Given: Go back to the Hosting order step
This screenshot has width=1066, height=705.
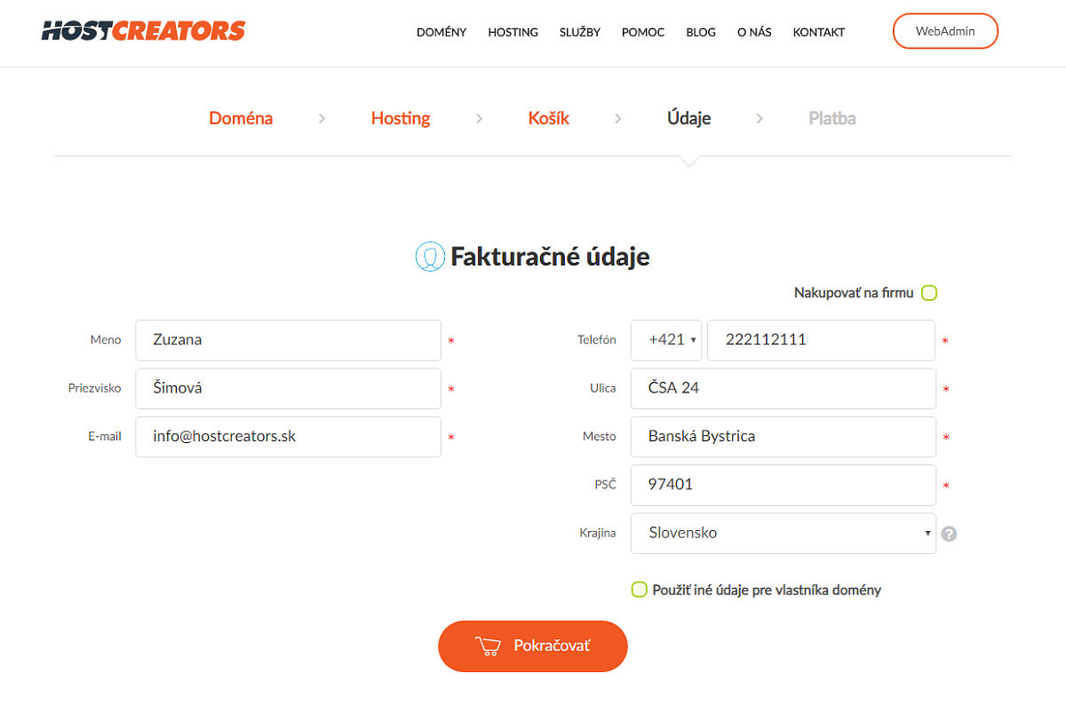Looking at the screenshot, I should [401, 118].
